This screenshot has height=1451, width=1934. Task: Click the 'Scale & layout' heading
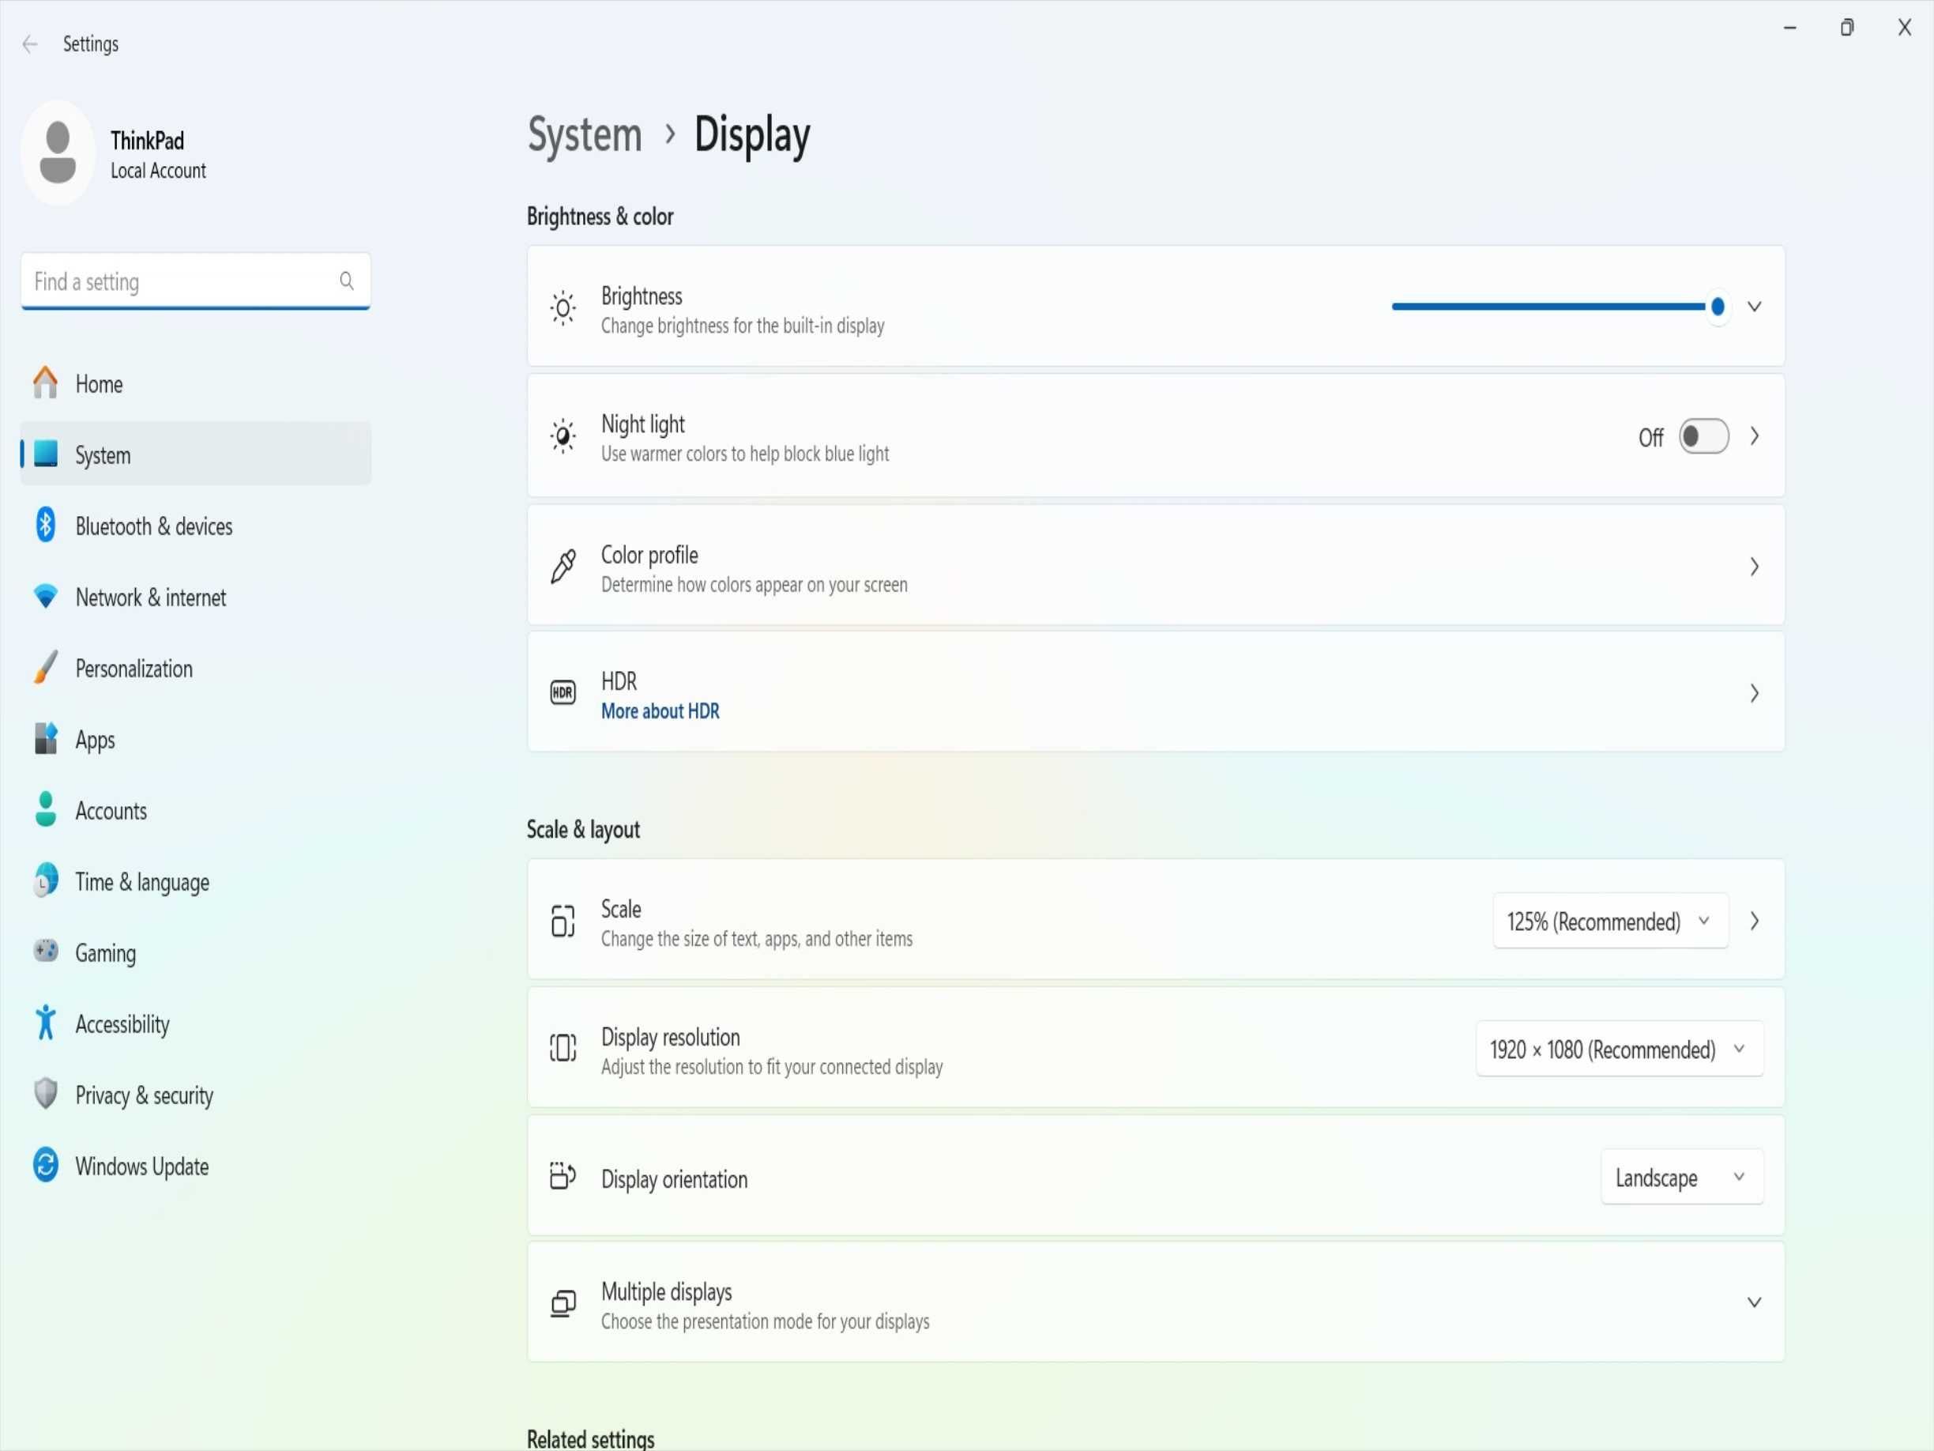[x=583, y=829]
